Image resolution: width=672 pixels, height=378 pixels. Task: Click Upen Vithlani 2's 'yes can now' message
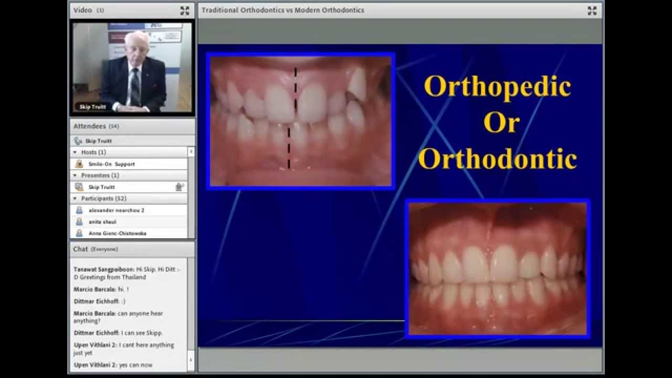pyautogui.click(x=113, y=365)
